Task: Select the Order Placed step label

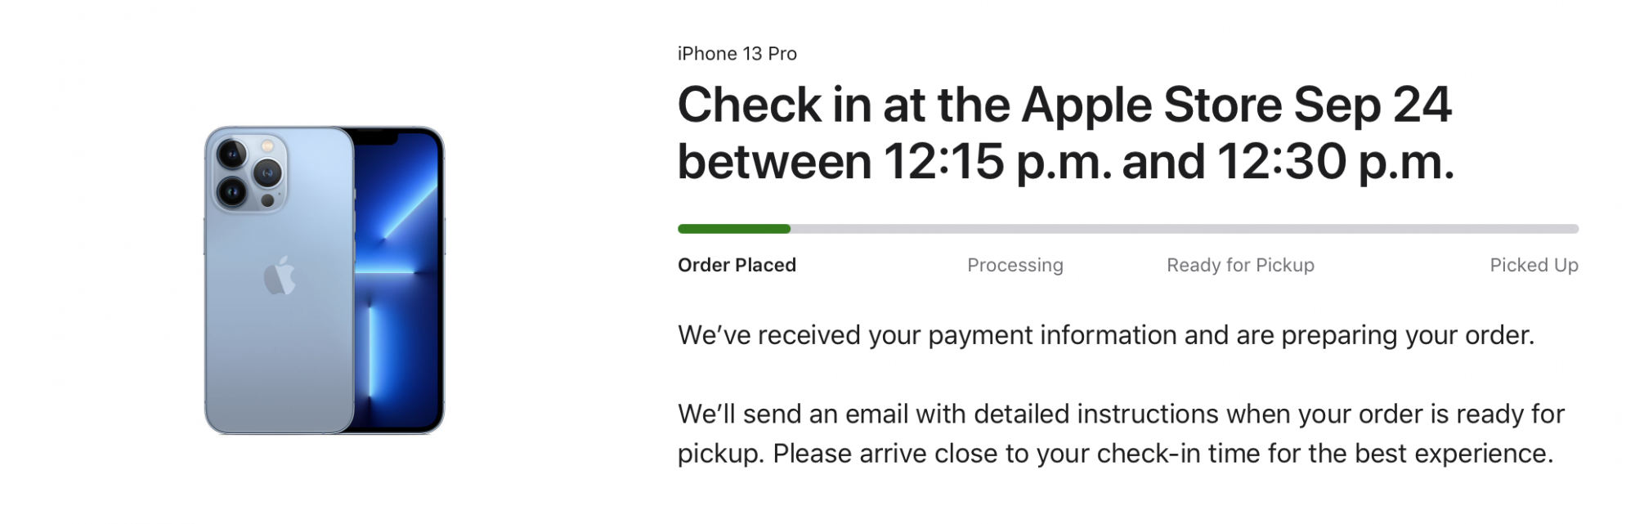Action: point(737,265)
